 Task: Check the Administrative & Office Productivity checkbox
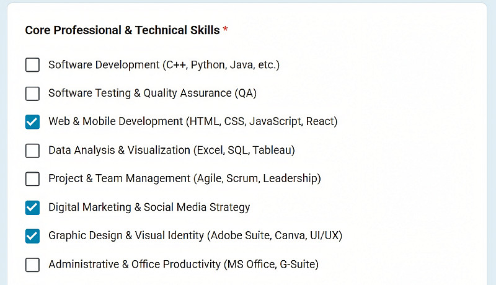(32, 265)
